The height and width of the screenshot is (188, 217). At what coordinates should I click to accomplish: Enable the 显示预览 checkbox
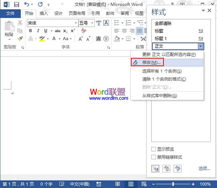coord(154,149)
